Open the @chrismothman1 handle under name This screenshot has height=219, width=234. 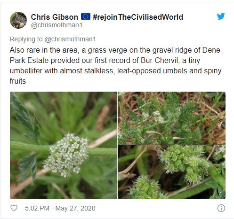coord(56,25)
